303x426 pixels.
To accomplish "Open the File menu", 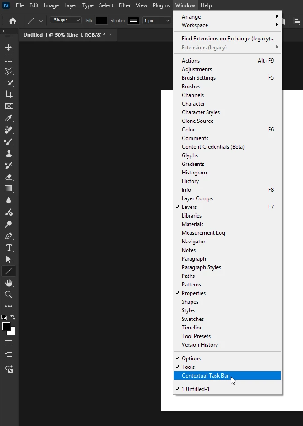I will pyautogui.click(x=20, y=5).
